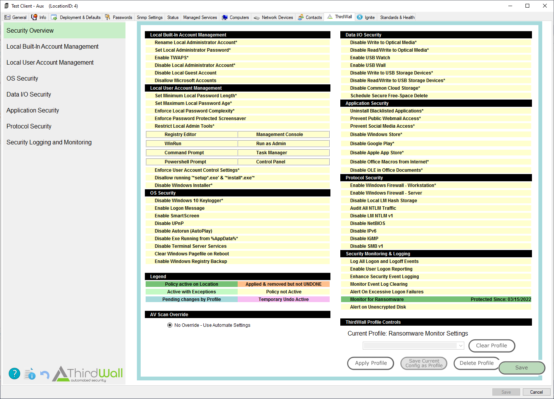Click Save Current Config as Profile button
Screen dimensions: 554x399
click(x=424, y=363)
